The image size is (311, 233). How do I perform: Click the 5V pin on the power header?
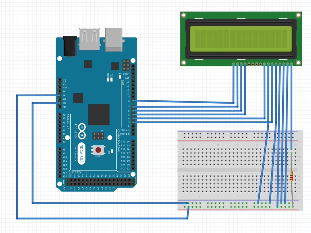60,95
